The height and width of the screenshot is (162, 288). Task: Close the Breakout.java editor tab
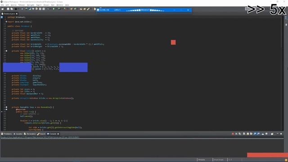click(17, 14)
